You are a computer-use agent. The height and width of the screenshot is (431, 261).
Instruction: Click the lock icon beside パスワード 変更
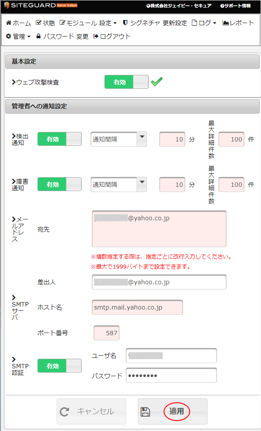point(38,36)
